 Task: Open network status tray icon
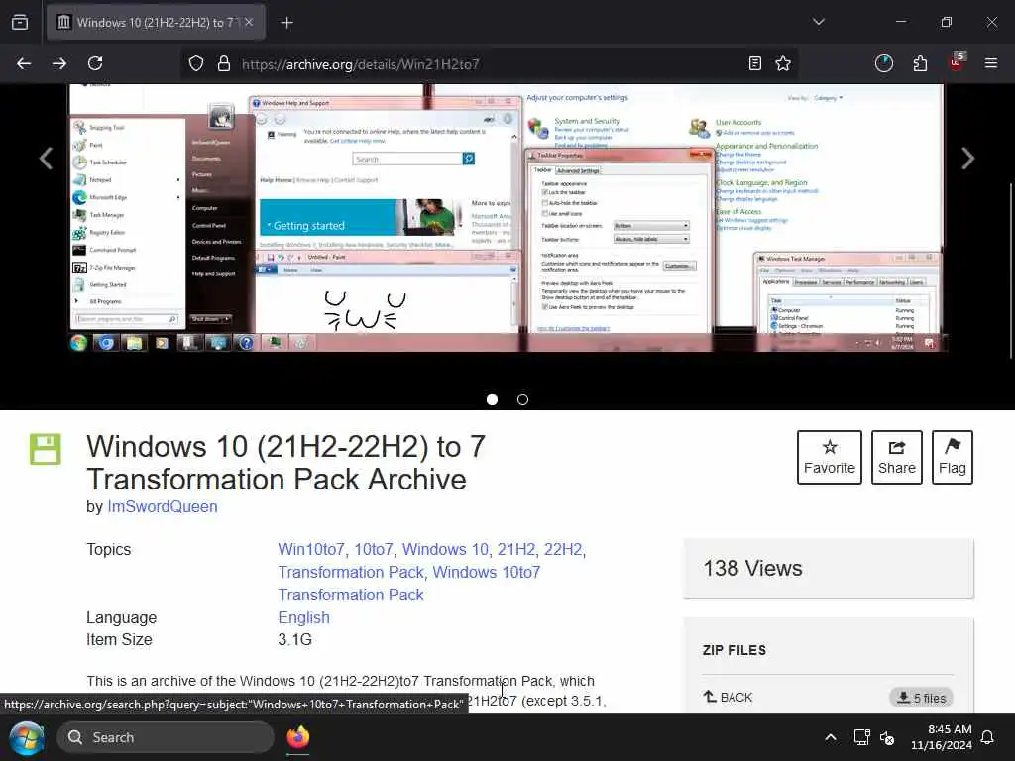pos(861,737)
